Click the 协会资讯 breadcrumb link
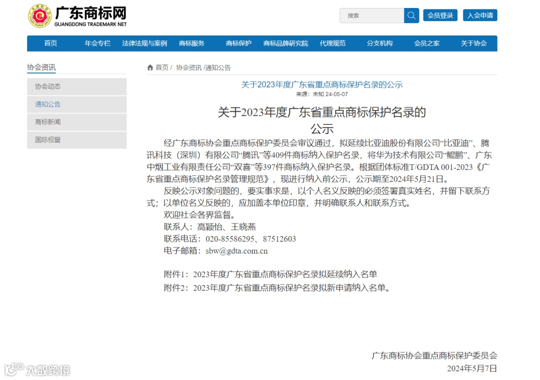 (x=188, y=67)
